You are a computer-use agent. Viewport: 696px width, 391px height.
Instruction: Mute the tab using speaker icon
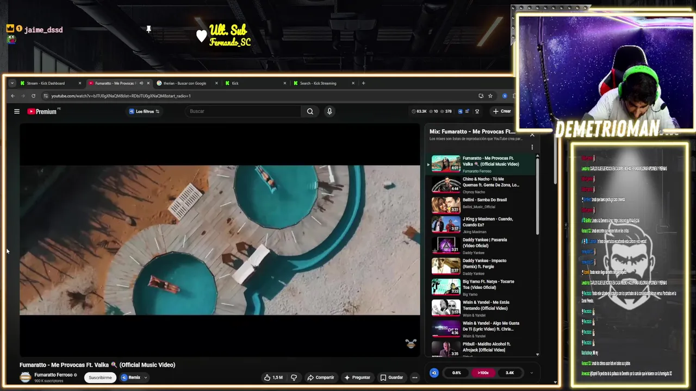pos(141,83)
